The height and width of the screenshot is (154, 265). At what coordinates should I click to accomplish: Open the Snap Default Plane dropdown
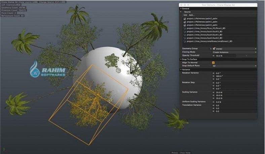(x=235, y=66)
